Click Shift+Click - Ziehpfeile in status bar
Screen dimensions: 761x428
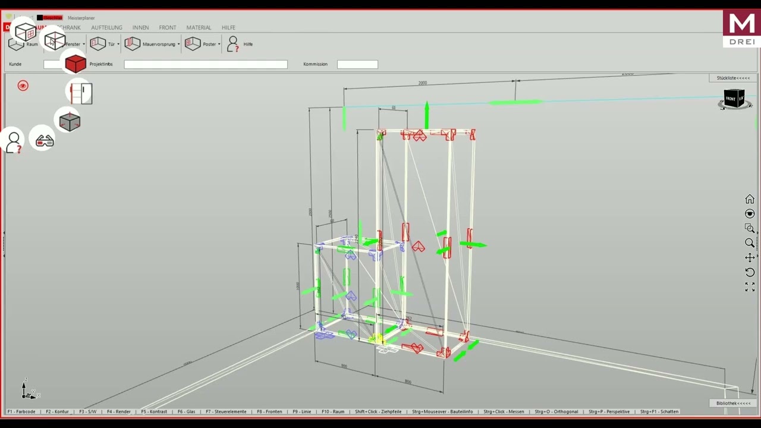pyautogui.click(x=378, y=411)
